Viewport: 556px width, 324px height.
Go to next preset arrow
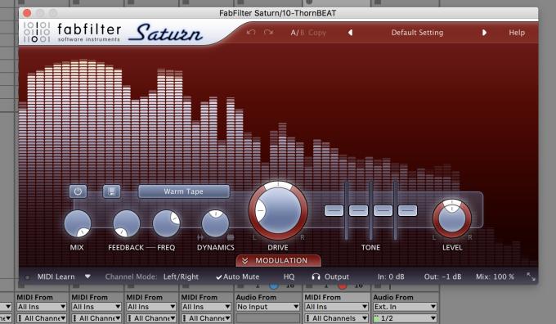point(484,33)
